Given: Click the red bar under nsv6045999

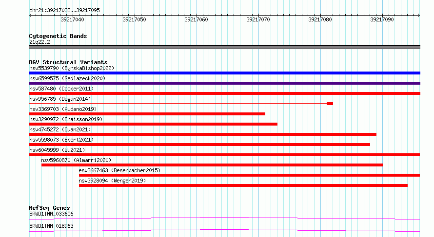Looking at the screenshot, I should [224, 155].
